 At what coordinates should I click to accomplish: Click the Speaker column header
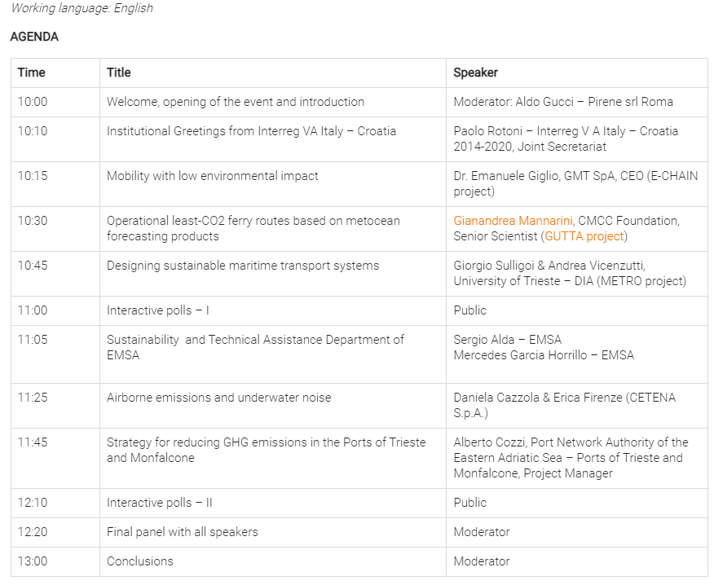[475, 73]
